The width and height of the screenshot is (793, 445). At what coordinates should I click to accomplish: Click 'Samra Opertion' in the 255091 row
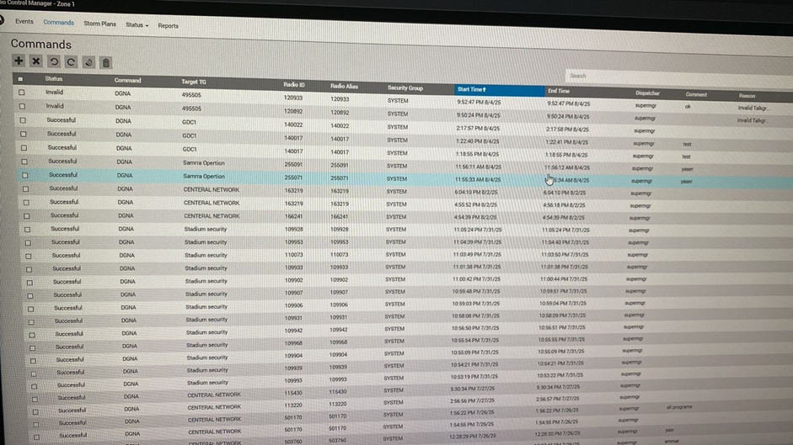203,163
